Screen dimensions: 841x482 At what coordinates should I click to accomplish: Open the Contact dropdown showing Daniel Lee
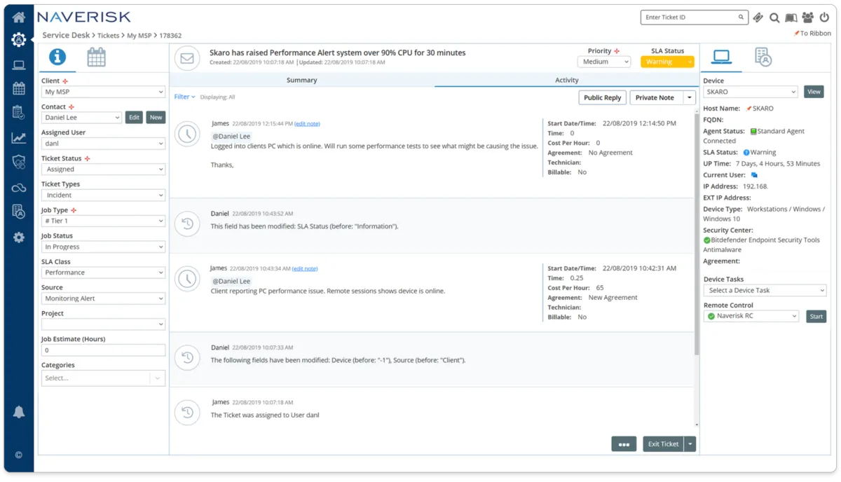point(81,118)
